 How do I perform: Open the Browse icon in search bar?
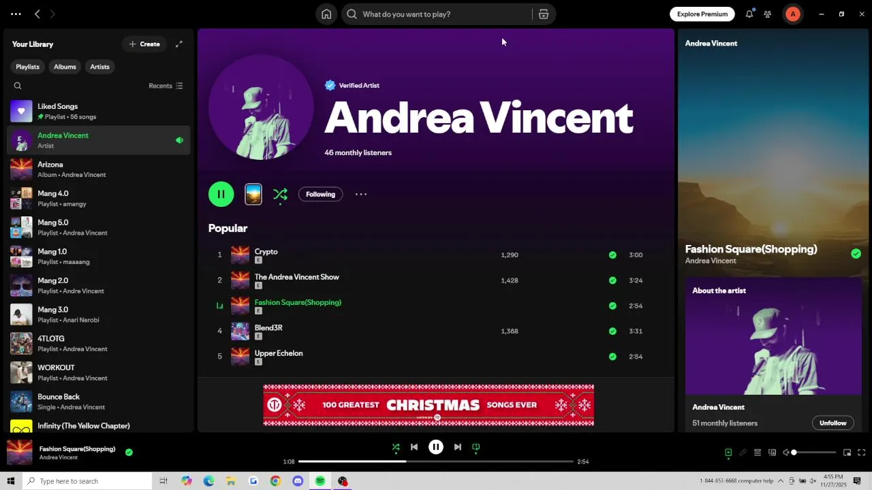pyautogui.click(x=544, y=14)
